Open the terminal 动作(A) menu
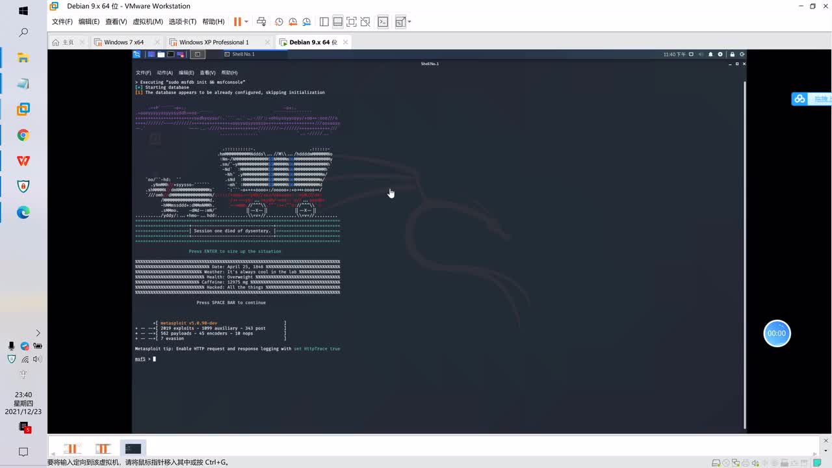 (x=164, y=73)
